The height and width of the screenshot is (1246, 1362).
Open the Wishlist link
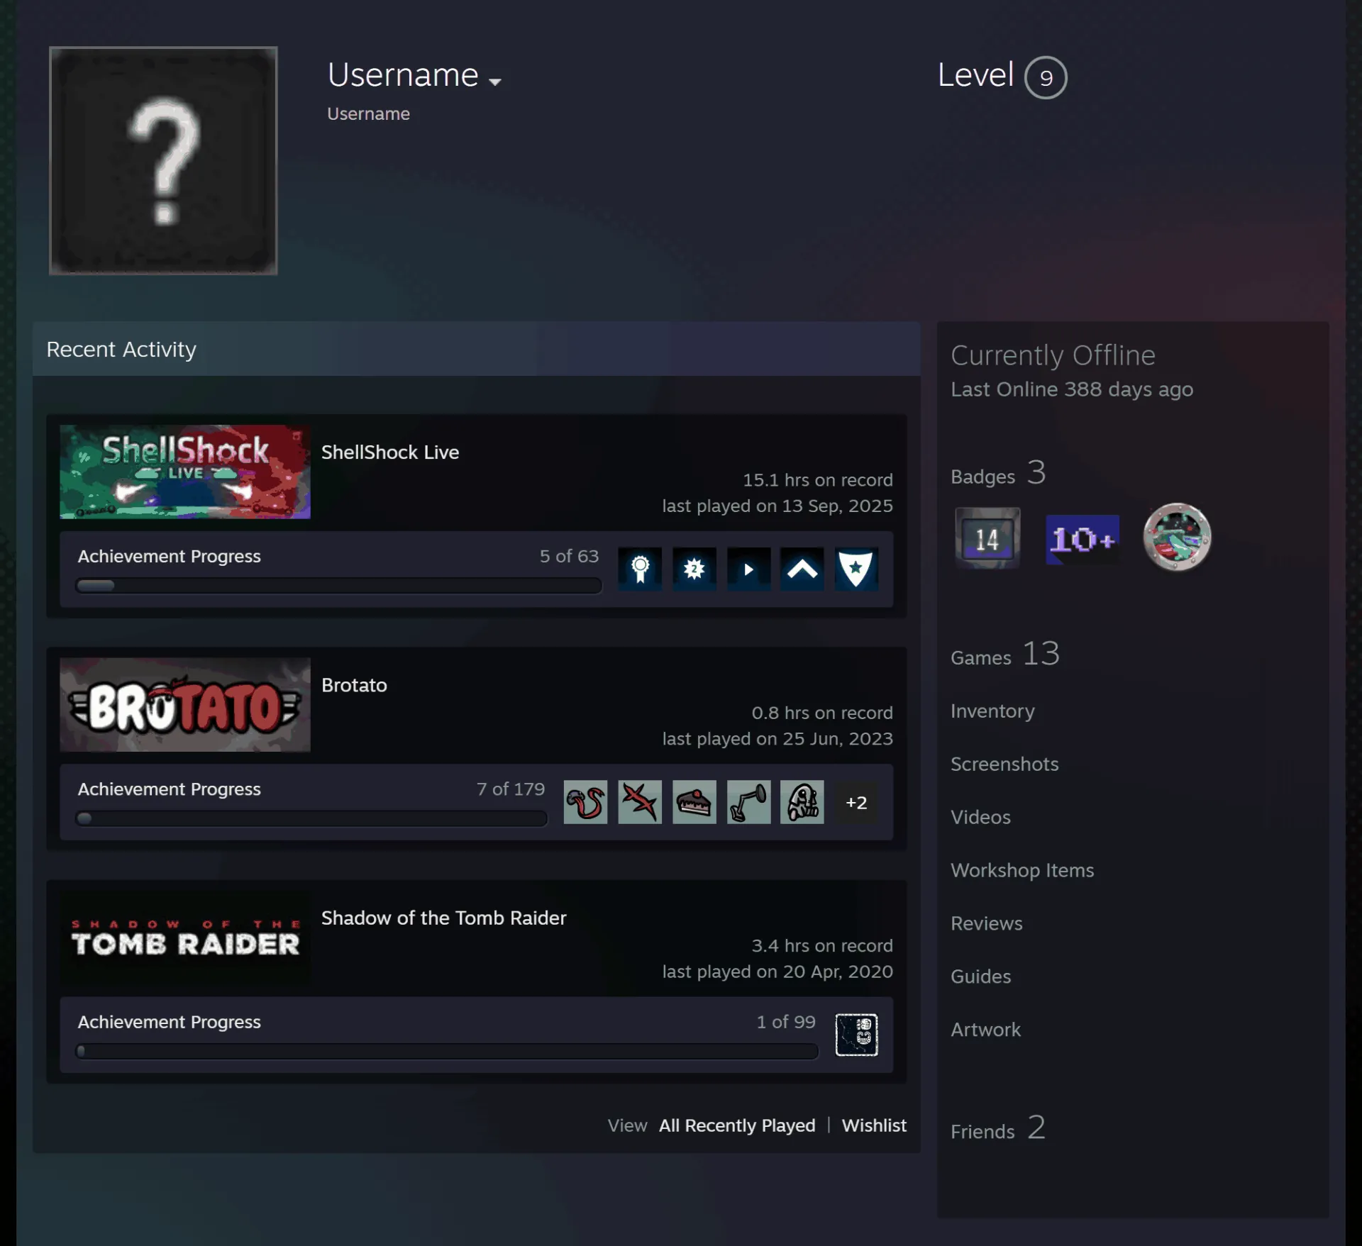point(874,1125)
